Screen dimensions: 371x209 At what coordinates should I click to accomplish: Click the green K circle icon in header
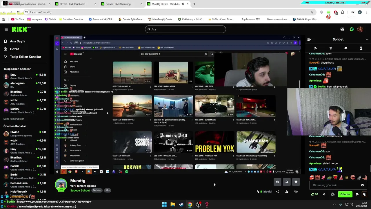click(x=352, y=29)
